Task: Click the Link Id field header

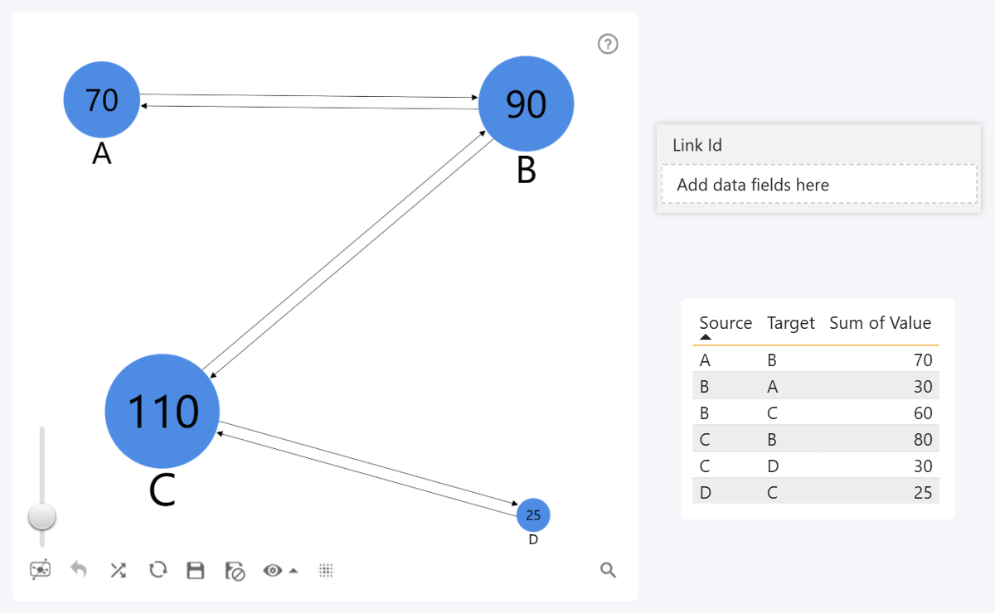Action: click(x=697, y=145)
